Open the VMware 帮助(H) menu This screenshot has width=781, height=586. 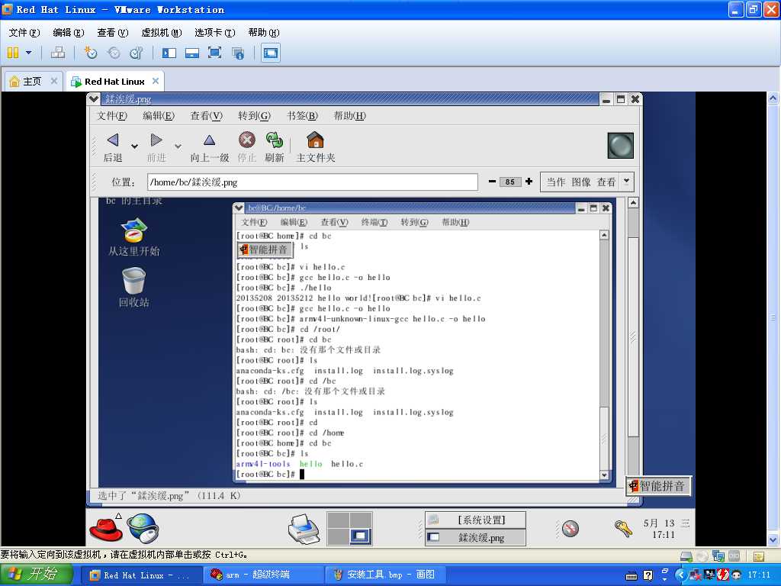tap(263, 32)
